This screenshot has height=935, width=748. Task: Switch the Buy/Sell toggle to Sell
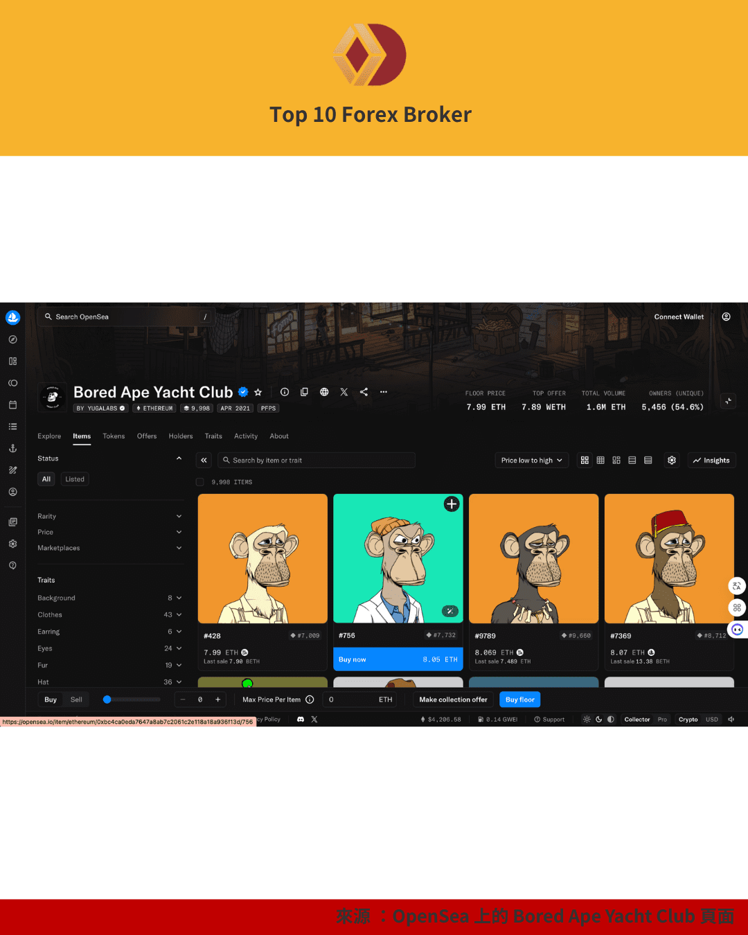[76, 700]
